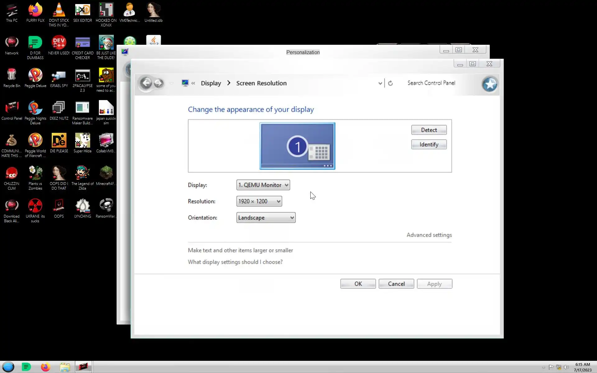Expand address bar history dropdown arrow

(x=380, y=83)
